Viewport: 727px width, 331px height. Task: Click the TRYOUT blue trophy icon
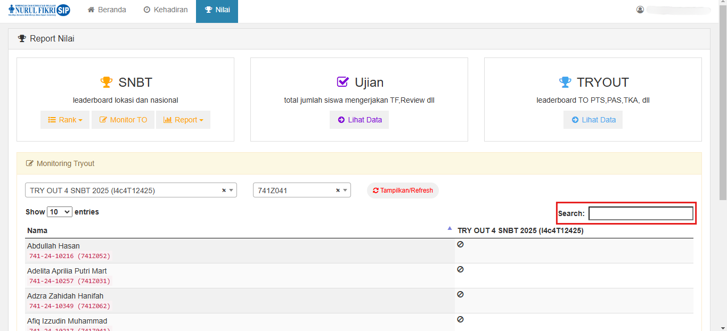565,82
